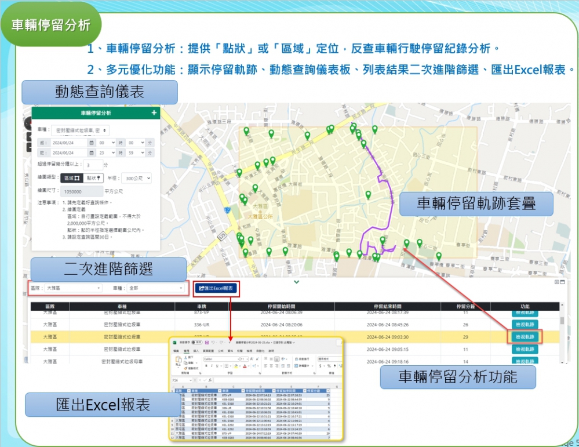Click the font color icon in Excel ribbon
Screen dimensions: 579x447
pos(245,366)
